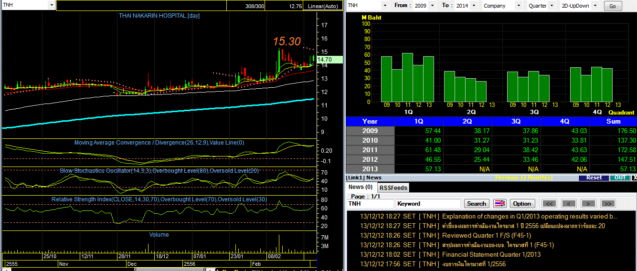Click the 2013 1Q green bar in chart
The image size is (637, 271).
[428, 79]
